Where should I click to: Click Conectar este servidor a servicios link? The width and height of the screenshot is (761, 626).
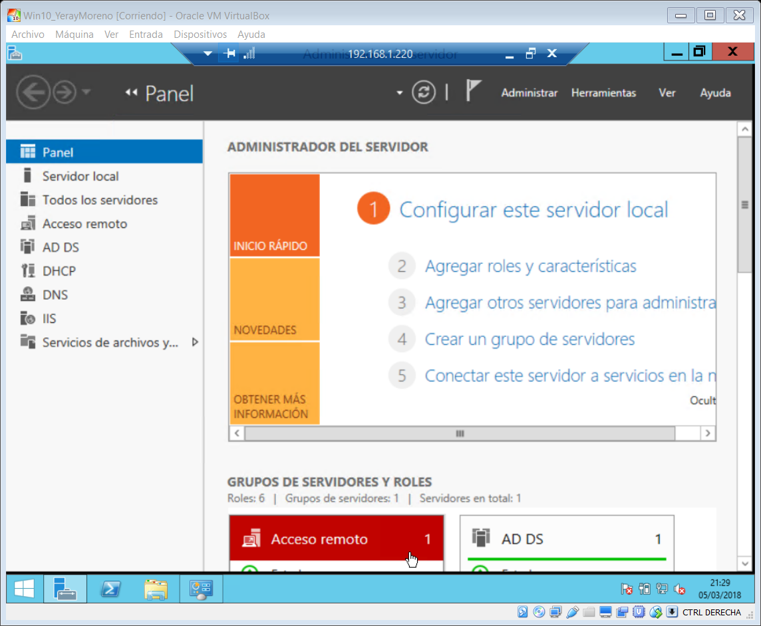pyautogui.click(x=570, y=375)
